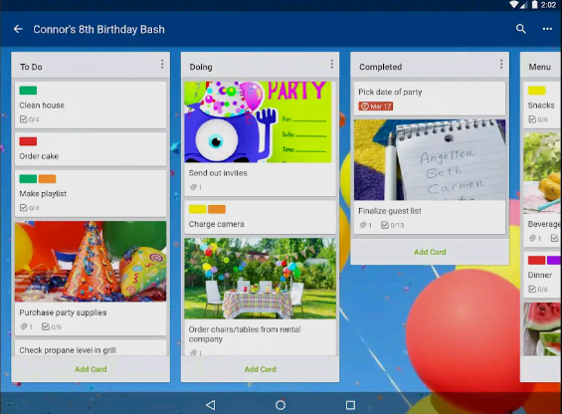The height and width of the screenshot is (414, 562).
Task: Click attachment icon on Send out invites
Action: tap(194, 187)
